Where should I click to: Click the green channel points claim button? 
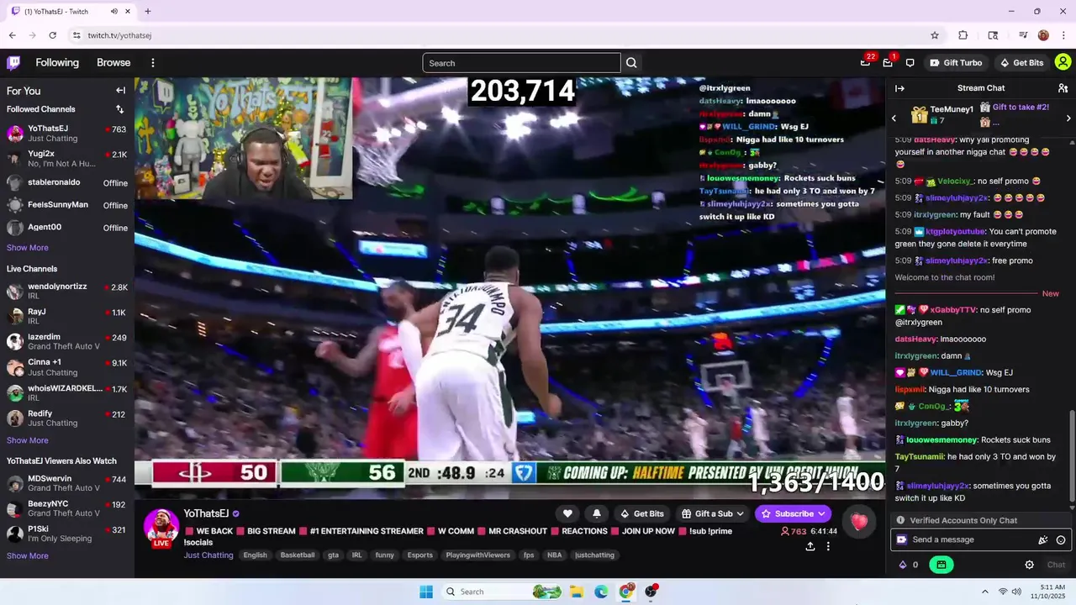pos(941,565)
